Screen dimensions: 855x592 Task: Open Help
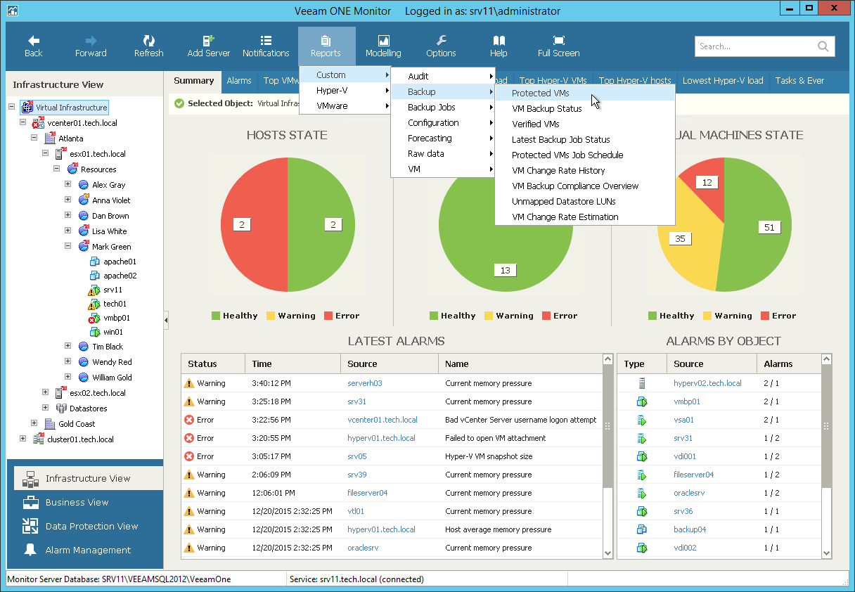point(499,46)
